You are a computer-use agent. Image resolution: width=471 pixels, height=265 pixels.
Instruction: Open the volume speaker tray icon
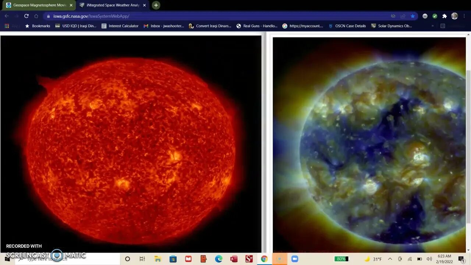pos(429,259)
